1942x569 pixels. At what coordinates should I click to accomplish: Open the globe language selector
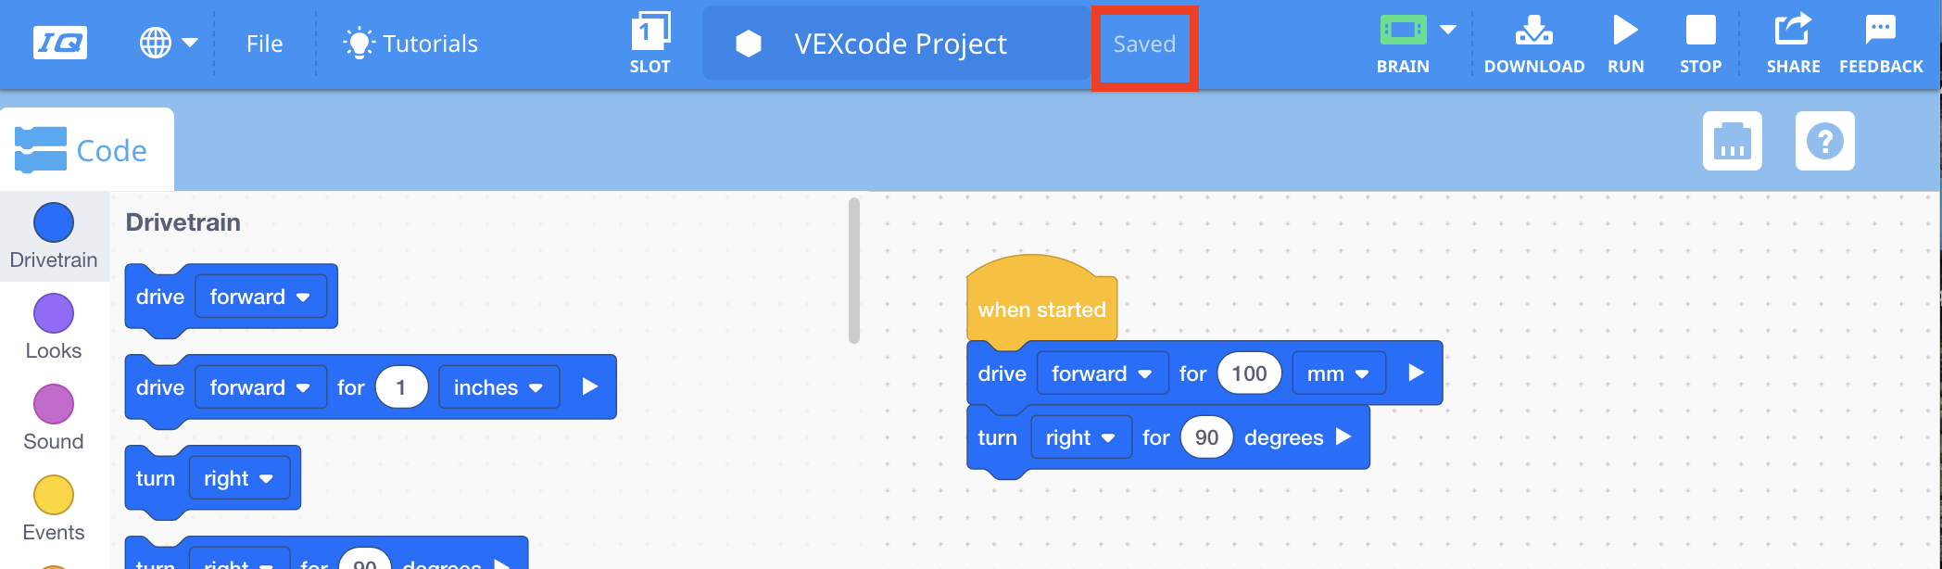tap(168, 43)
